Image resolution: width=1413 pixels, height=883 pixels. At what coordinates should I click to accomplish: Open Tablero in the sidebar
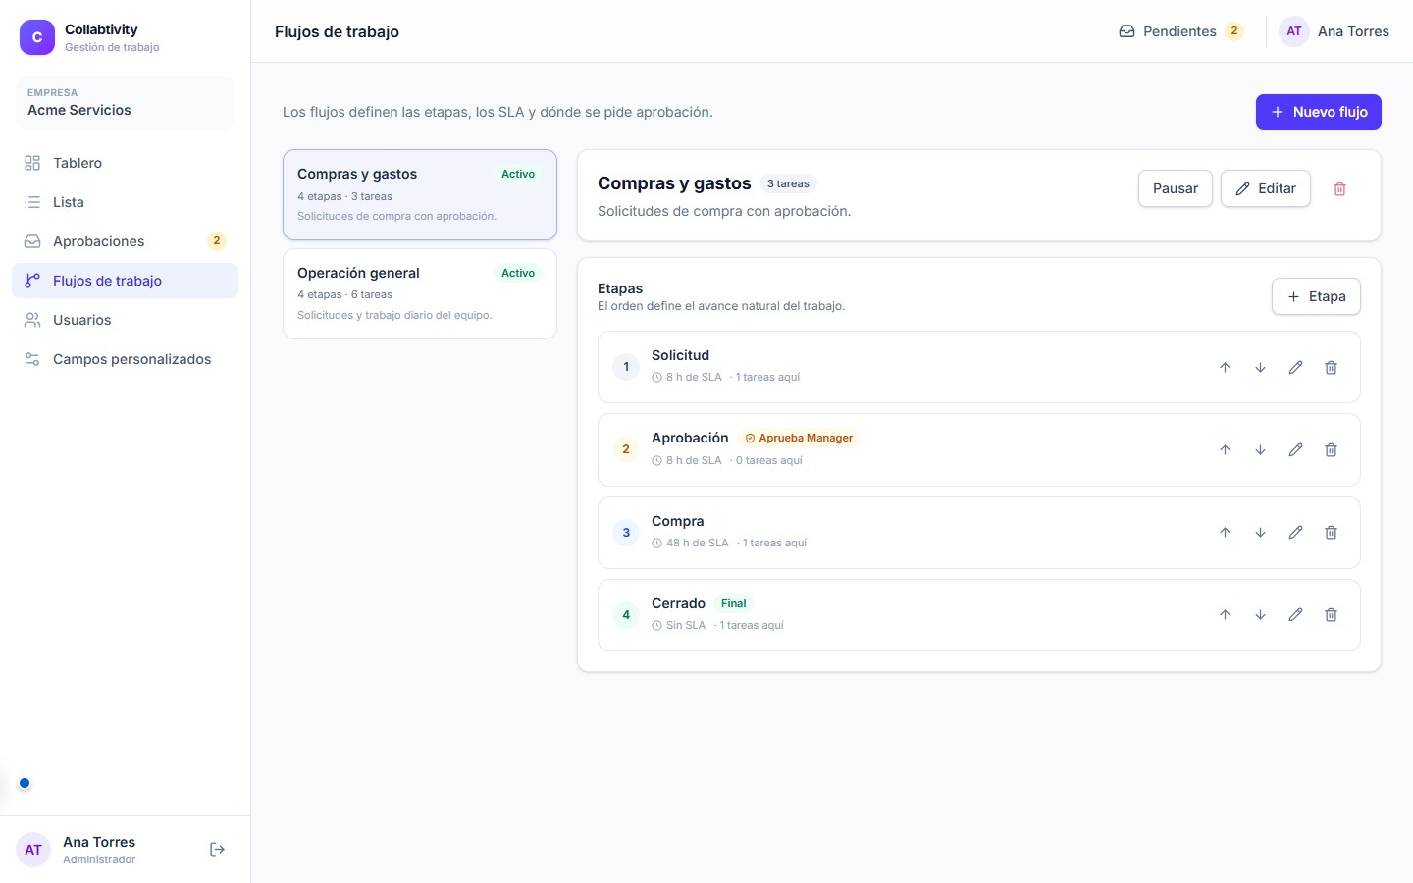click(x=125, y=163)
